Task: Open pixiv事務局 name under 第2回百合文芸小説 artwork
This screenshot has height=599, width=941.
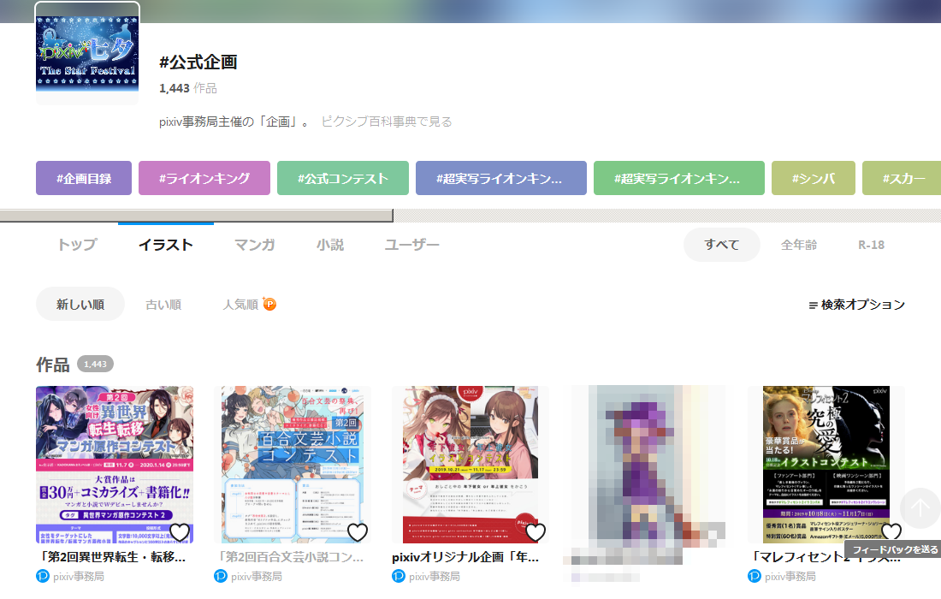Action: point(257,576)
